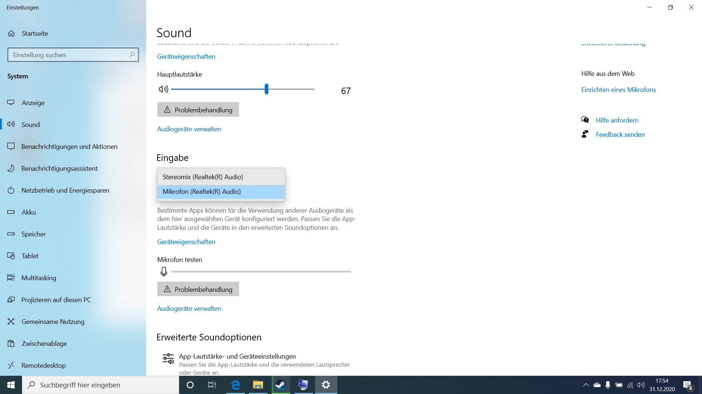Click Problembehandlung button under Hauptlautstärke
The height and width of the screenshot is (394, 702).
198,109
